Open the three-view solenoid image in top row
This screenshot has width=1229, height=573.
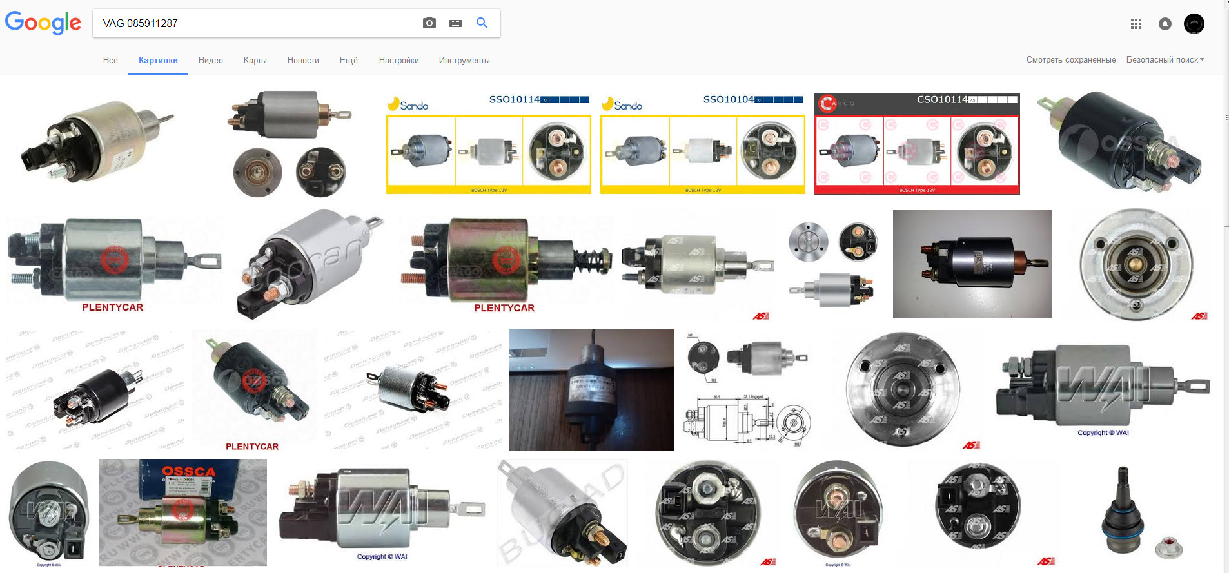coord(290,143)
